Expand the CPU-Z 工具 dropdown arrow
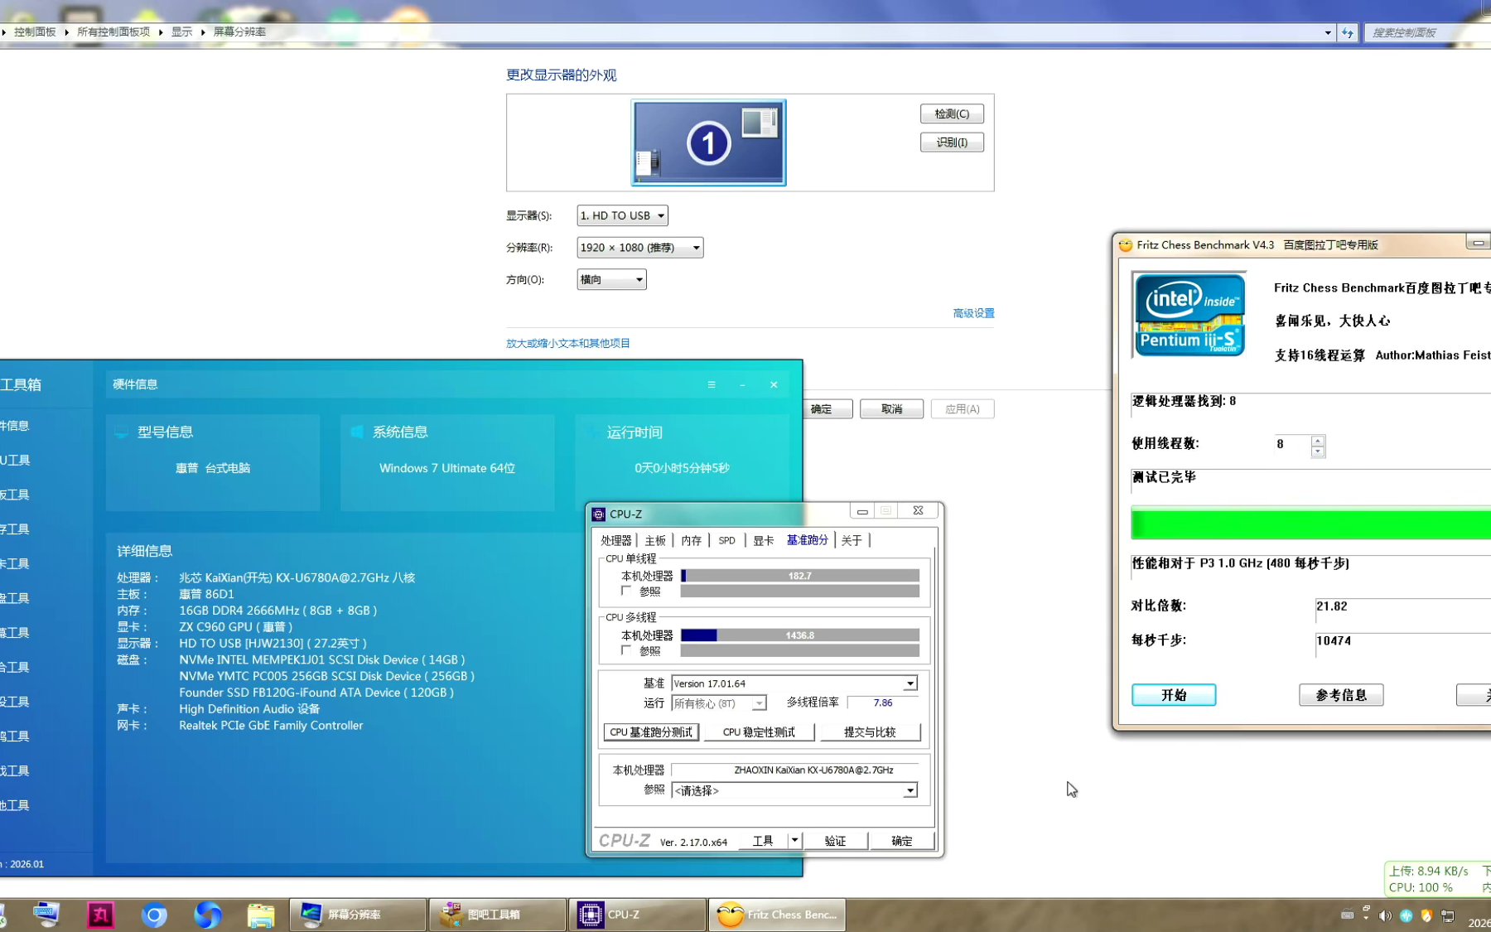Screen dimensions: 1491x932 (x=794, y=841)
